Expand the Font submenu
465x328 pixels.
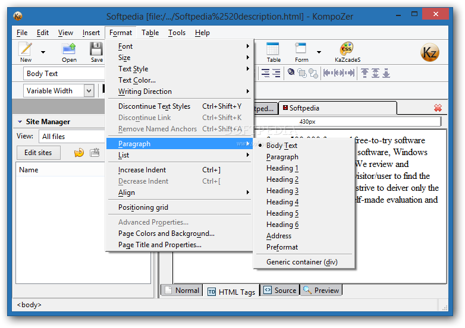[179, 46]
